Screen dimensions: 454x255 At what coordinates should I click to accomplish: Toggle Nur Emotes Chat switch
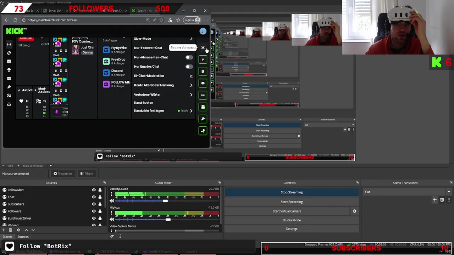click(x=189, y=66)
